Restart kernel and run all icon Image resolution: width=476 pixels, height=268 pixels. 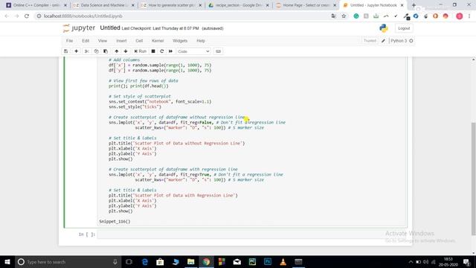click(x=170, y=51)
